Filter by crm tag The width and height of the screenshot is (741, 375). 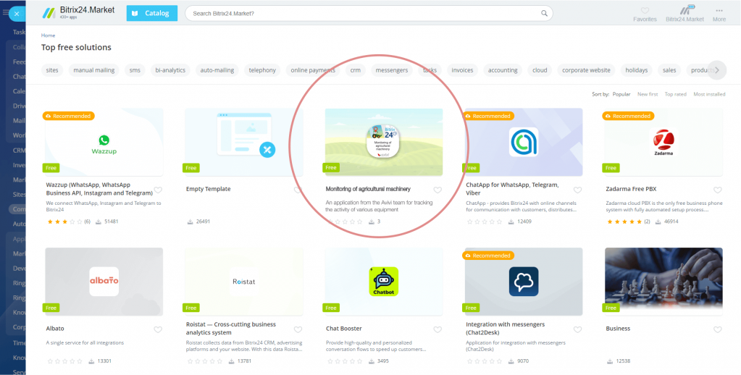coord(356,70)
